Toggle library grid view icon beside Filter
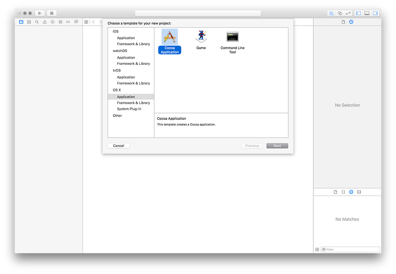This screenshot has width=396, height=274. tap(317, 250)
